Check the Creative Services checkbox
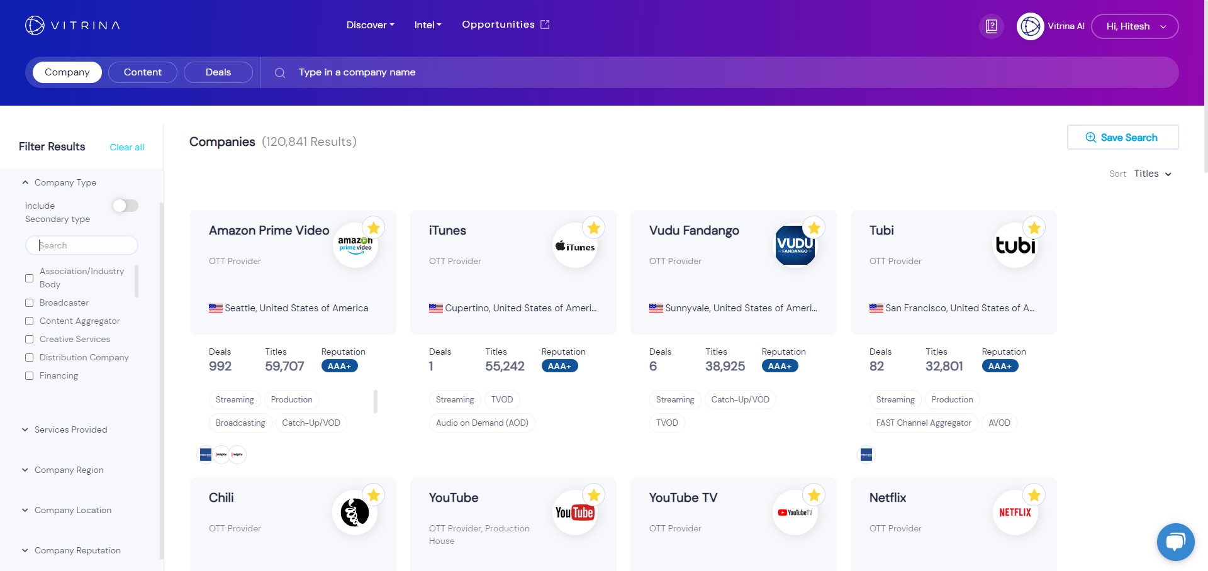Image resolution: width=1208 pixels, height=571 pixels. point(29,339)
